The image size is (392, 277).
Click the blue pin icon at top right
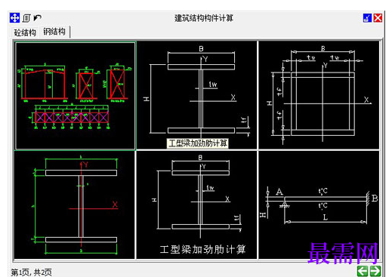(x=367, y=18)
